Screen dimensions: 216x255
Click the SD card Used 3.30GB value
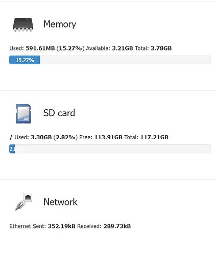pos(41,137)
